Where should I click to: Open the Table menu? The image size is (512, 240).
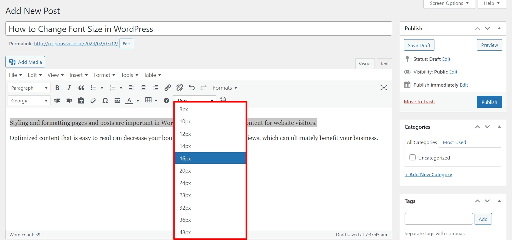coord(152,75)
